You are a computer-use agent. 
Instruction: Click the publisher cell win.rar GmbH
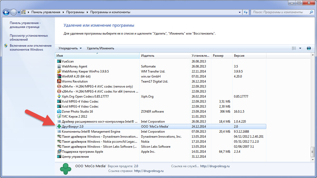pyautogui.click(x=151, y=76)
